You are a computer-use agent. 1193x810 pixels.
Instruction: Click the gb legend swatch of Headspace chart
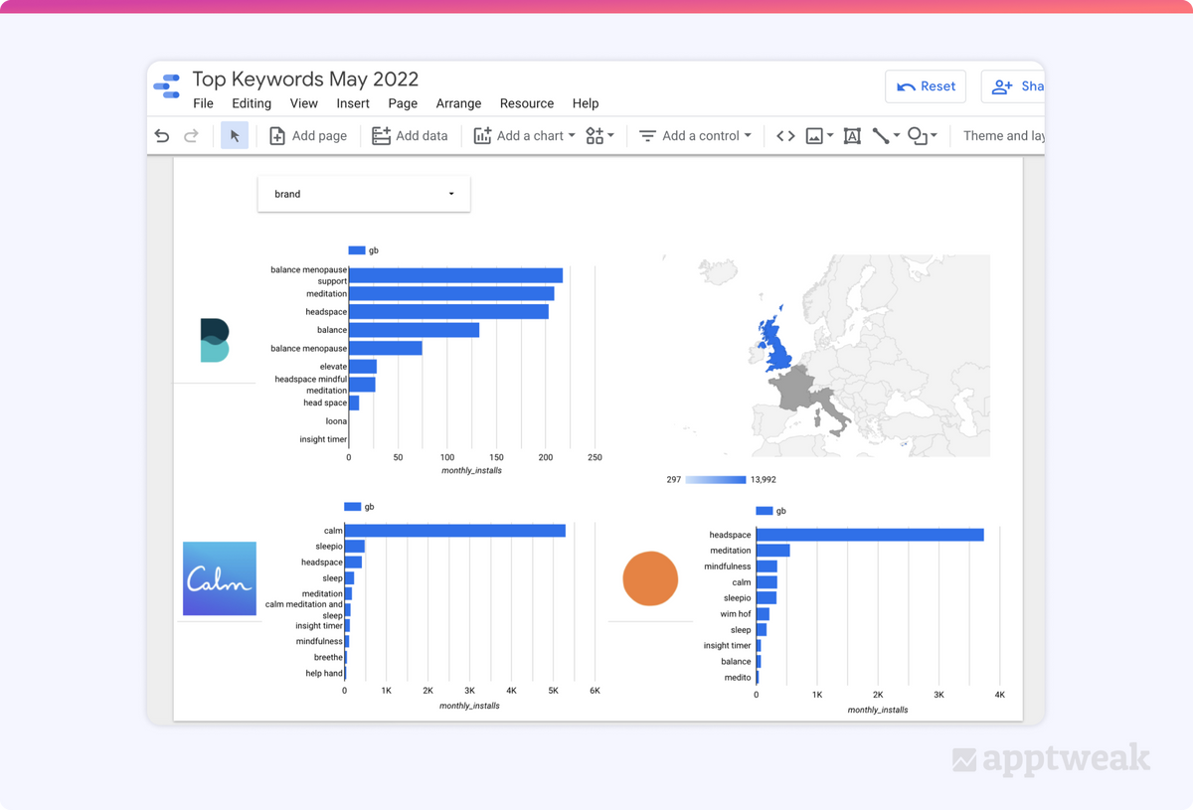click(x=765, y=511)
